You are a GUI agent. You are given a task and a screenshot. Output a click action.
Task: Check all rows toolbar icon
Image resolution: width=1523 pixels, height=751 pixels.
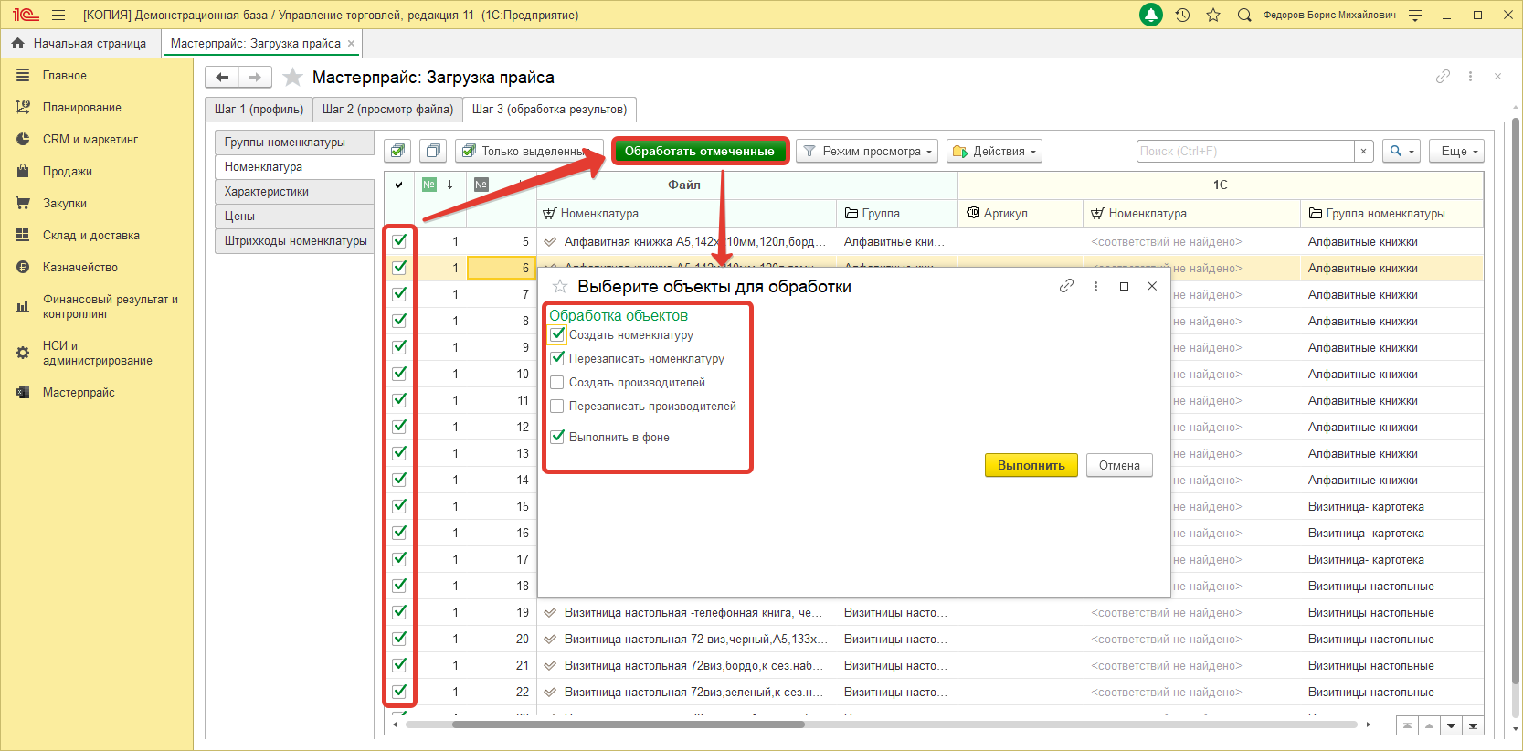tap(397, 152)
